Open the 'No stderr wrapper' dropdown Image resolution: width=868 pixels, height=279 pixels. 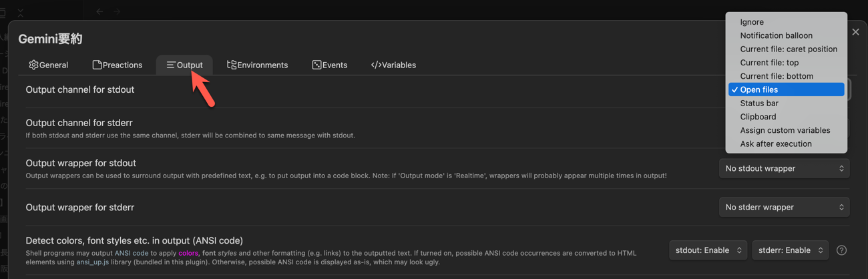784,208
